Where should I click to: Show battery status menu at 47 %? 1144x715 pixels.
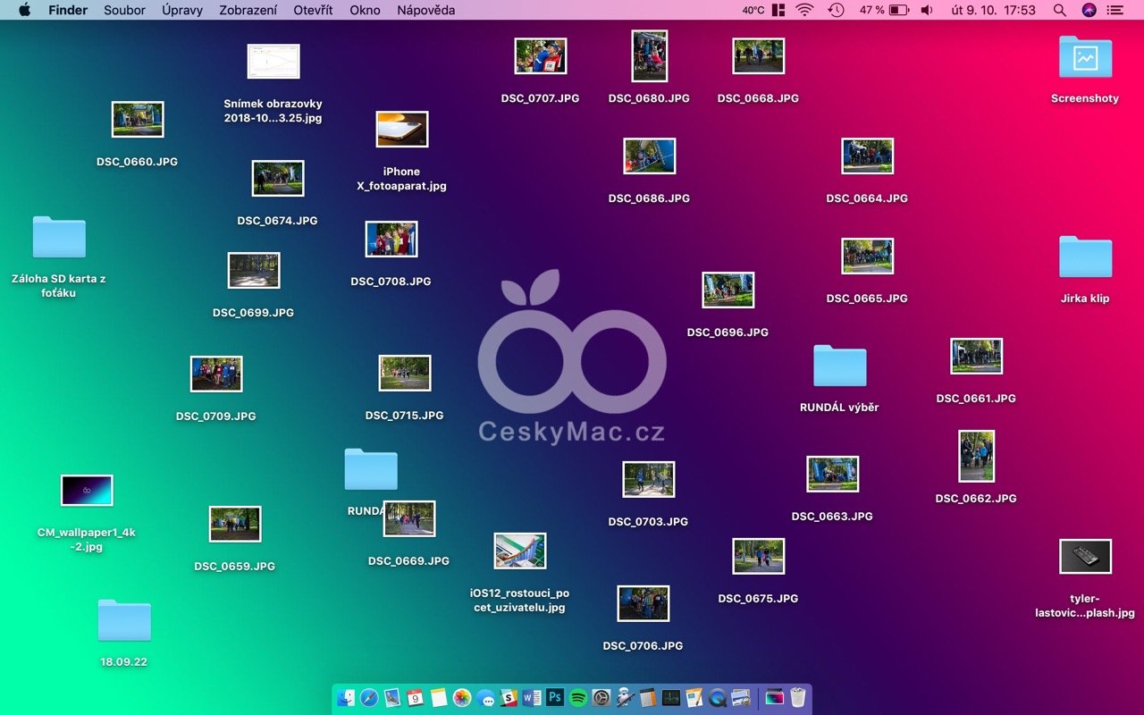click(x=898, y=10)
